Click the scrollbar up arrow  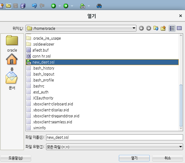(x=181, y=35)
